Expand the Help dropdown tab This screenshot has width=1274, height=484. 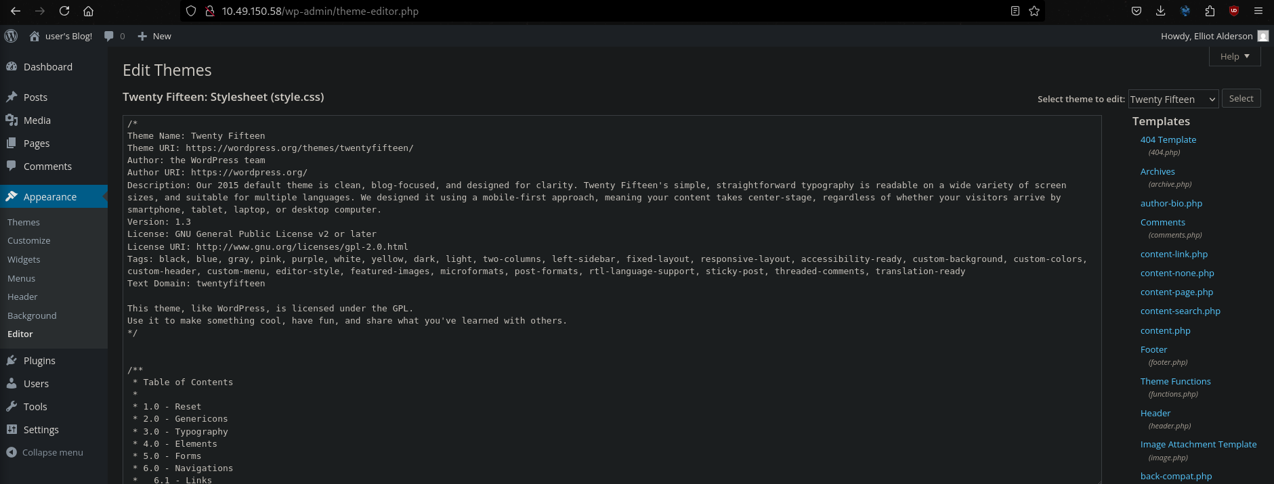[1234, 57]
